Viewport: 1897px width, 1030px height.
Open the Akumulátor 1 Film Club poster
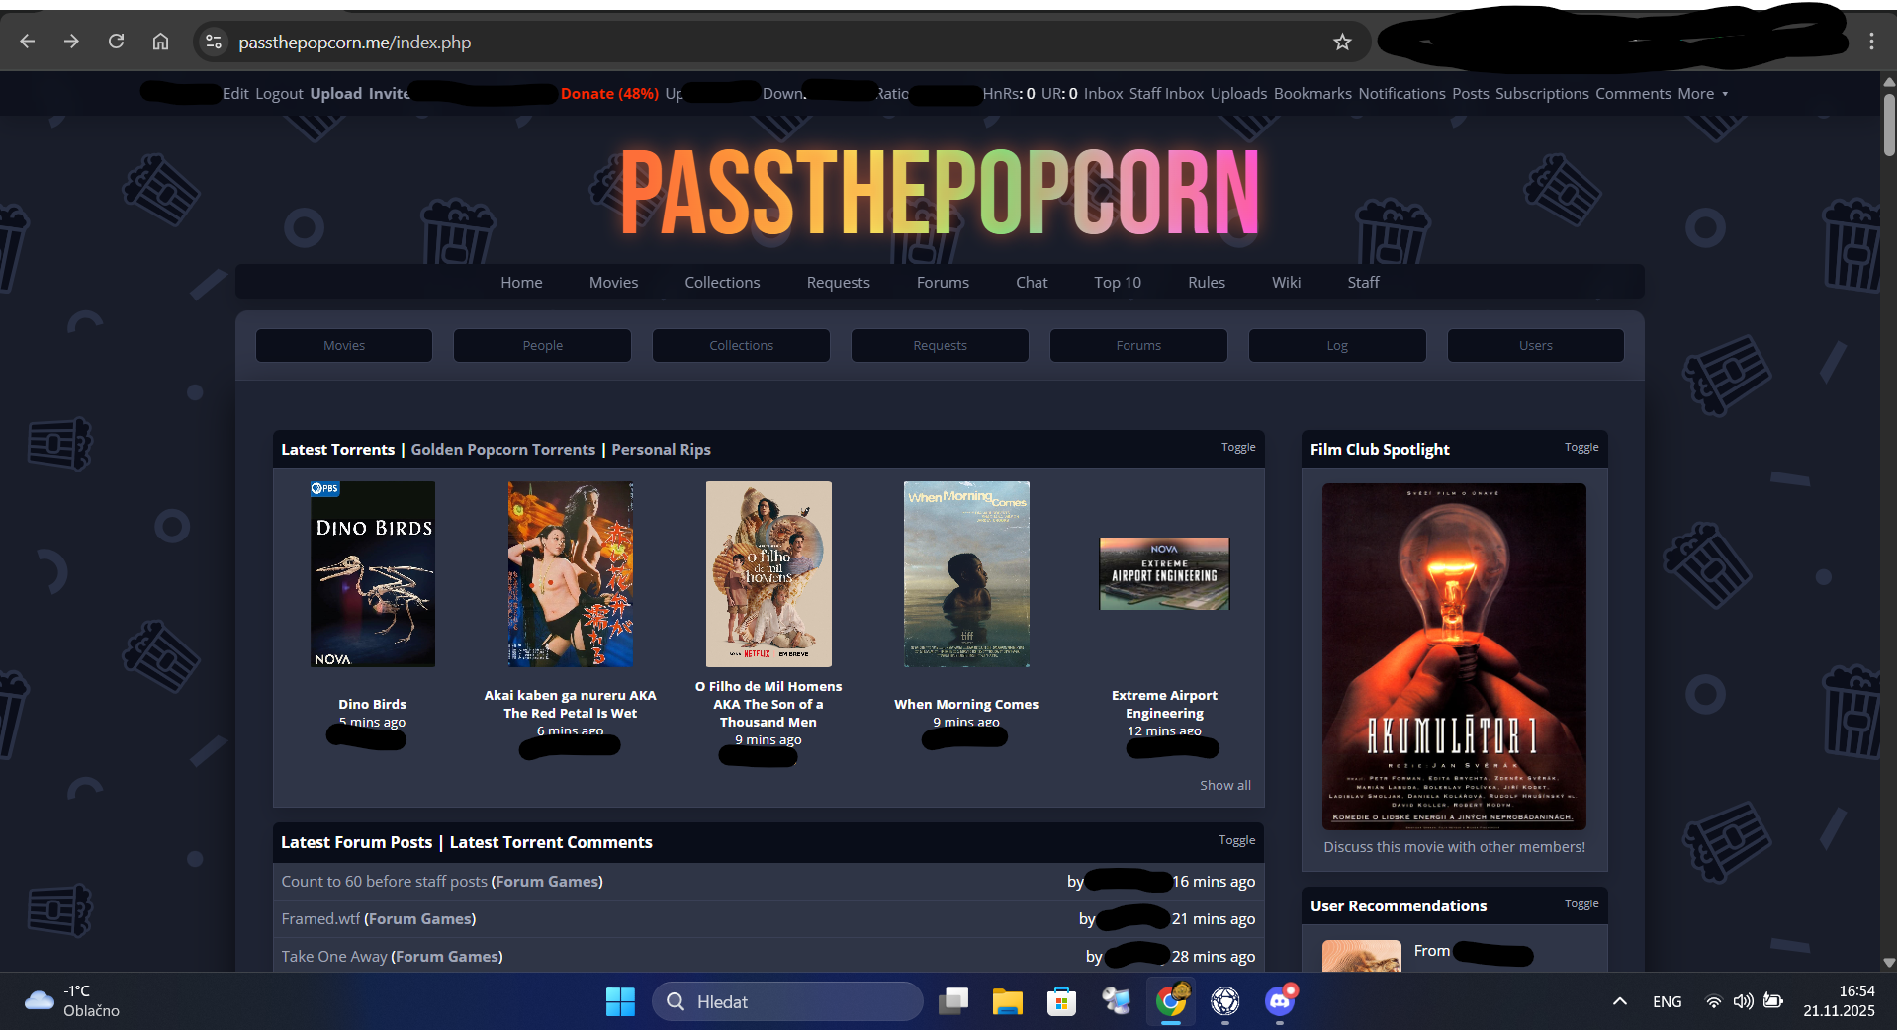click(x=1454, y=656)
